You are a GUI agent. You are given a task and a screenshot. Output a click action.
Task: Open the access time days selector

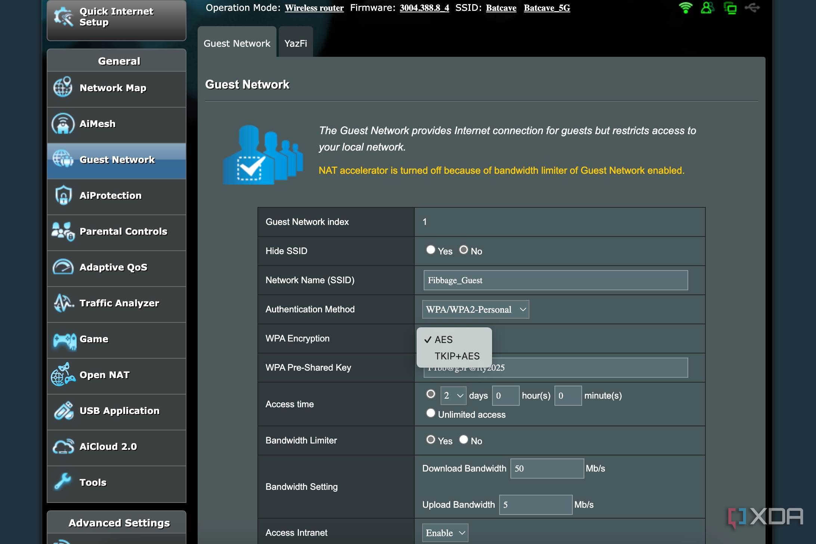point(453,395)
